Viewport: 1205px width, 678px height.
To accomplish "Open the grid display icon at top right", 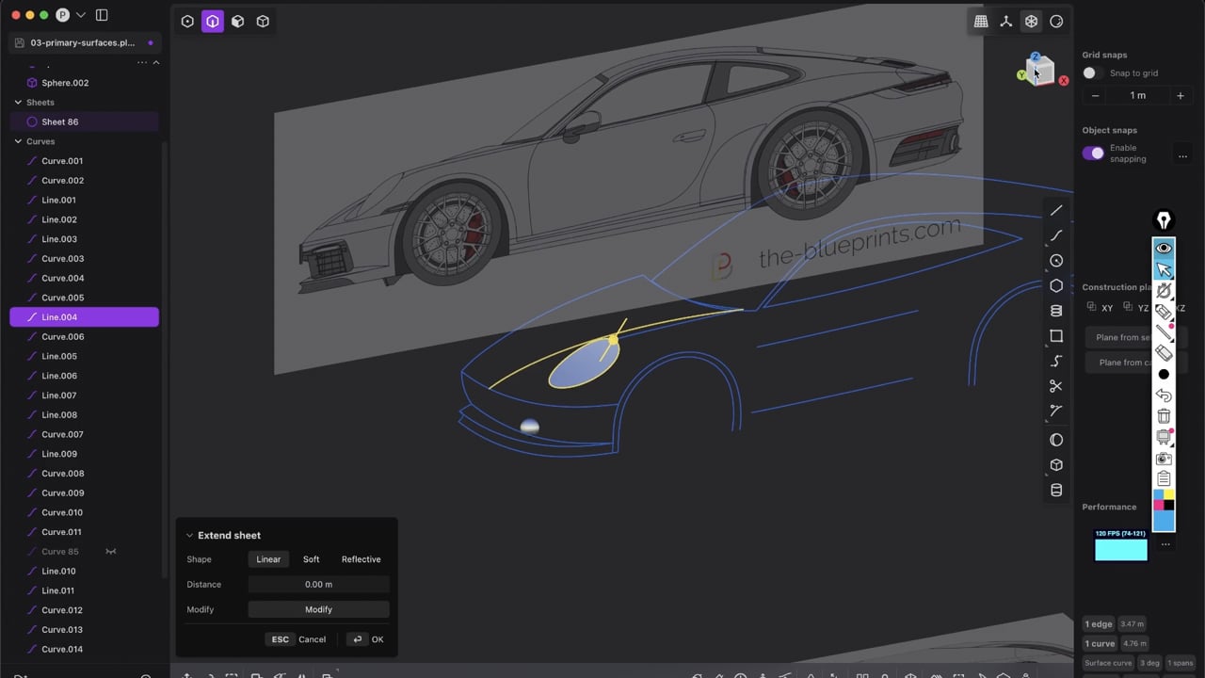I will (x=981, y=21).
